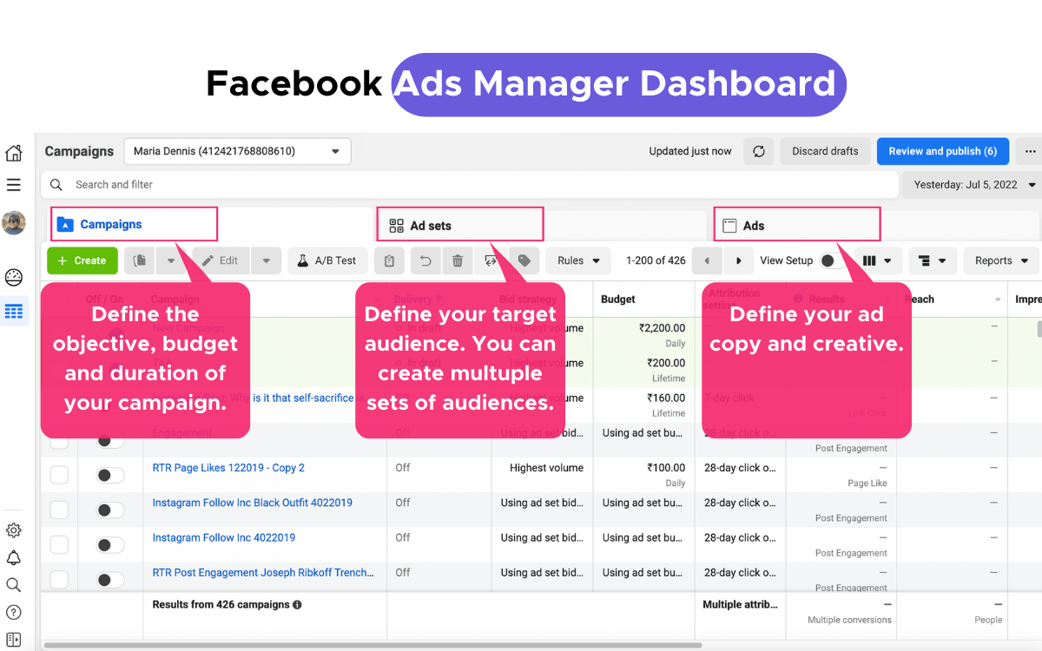Open Notifications from the left sidebar bell
Screen dimensions: 1042x651
pos(13,557)
